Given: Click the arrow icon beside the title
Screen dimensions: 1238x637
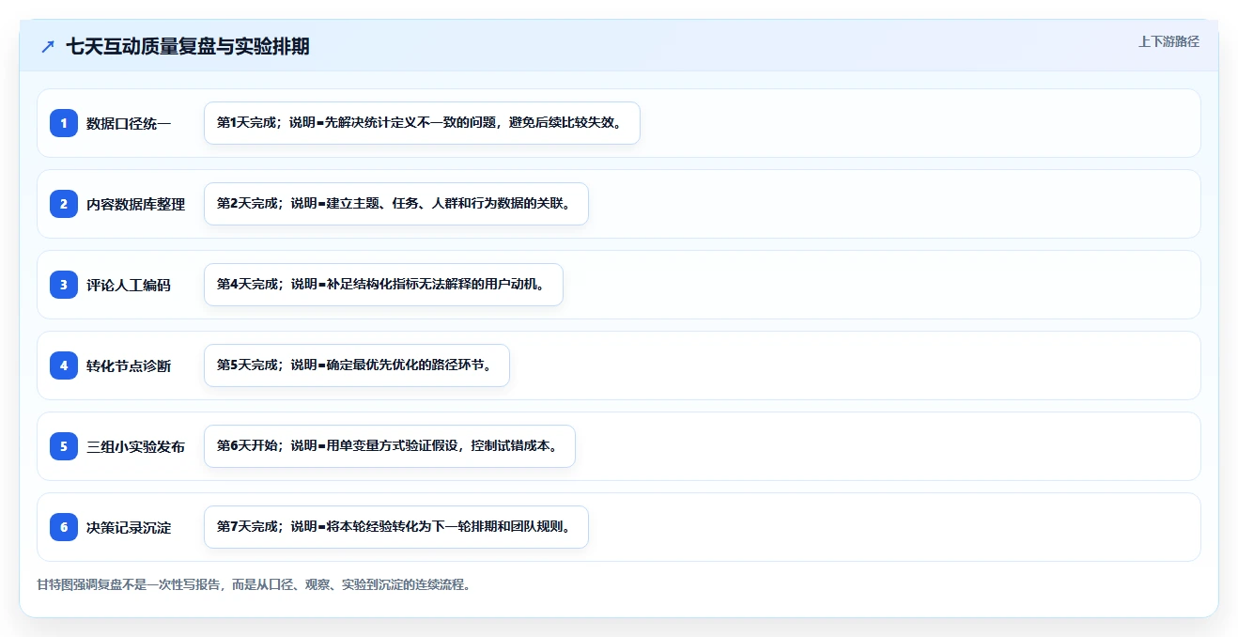Looking at the screenshot, I should click(x=48, y=47).
